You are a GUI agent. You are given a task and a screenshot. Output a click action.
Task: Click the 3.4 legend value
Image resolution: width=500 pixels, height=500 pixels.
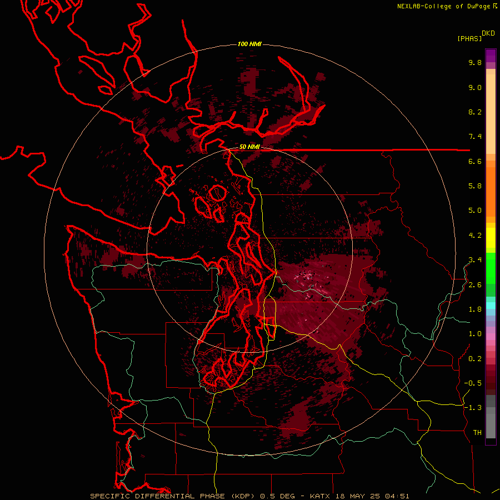pos(475,260)
